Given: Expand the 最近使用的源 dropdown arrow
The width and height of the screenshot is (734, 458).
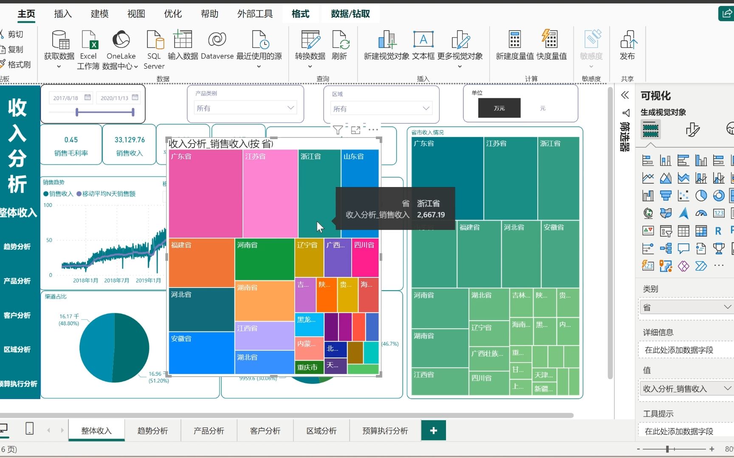Looking at the screenshot, I should (259, 66).
